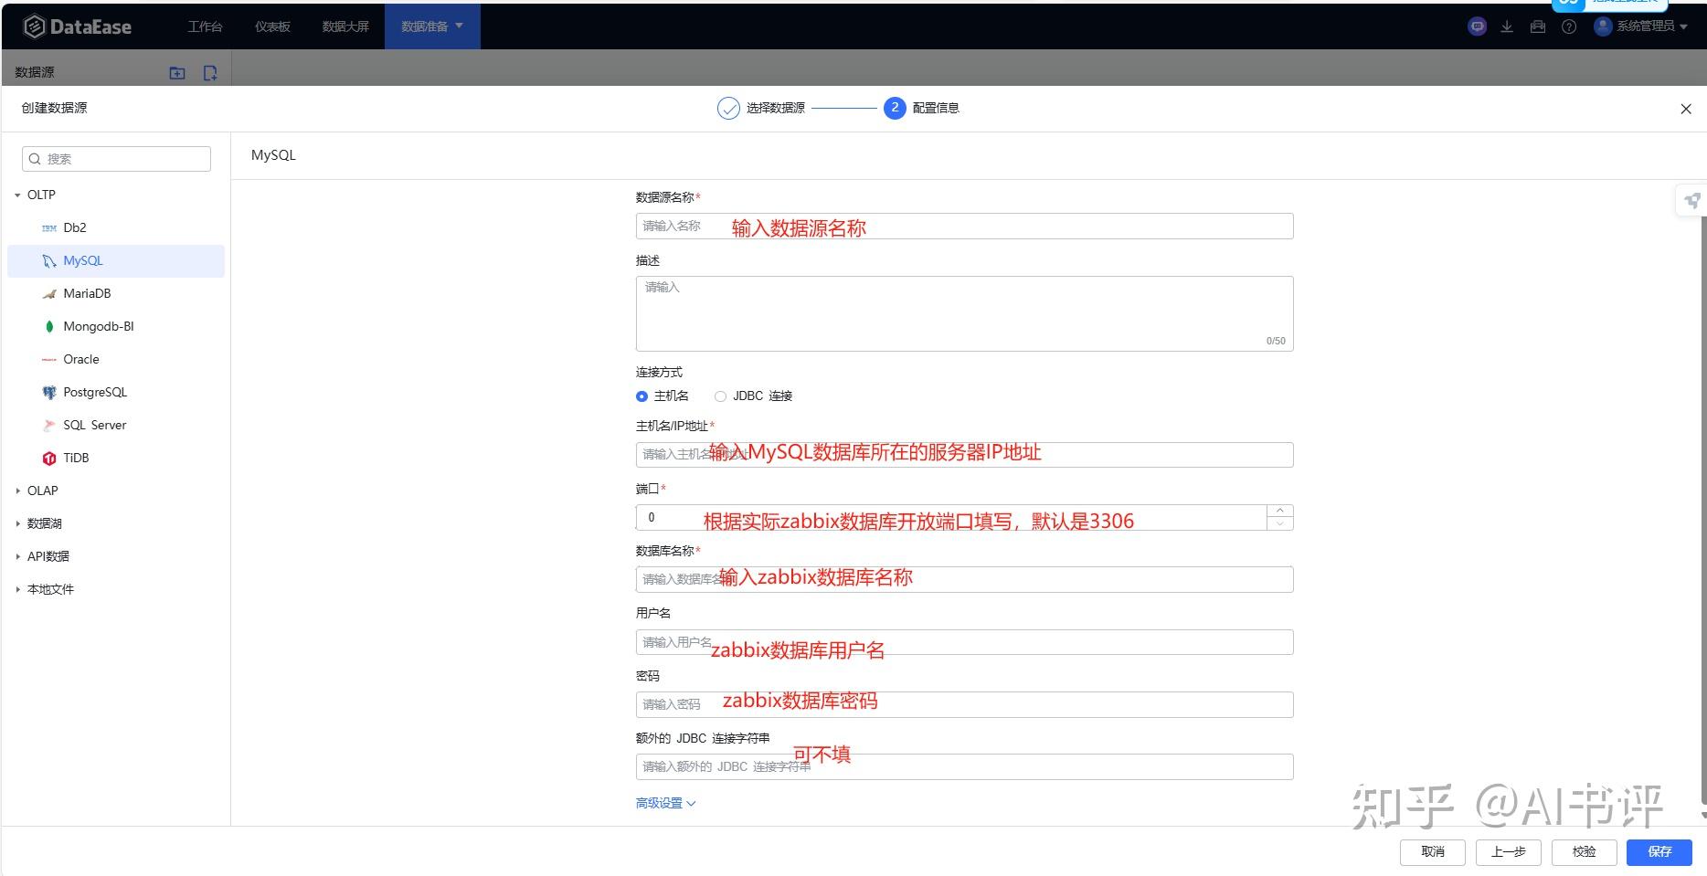Select the 主机名 connection radio button
Image resolution: width=1707 pixels, height=876 pixels.
click(x=642, y=396)
